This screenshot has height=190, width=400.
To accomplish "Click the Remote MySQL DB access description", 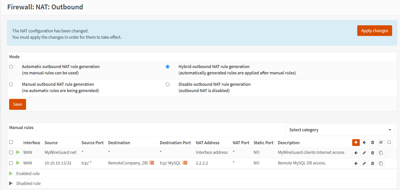I will coord(302,163).
